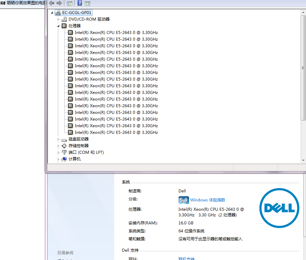
Task: Collapse the 处理器 category arrow
Action: (x=58, y=26)
